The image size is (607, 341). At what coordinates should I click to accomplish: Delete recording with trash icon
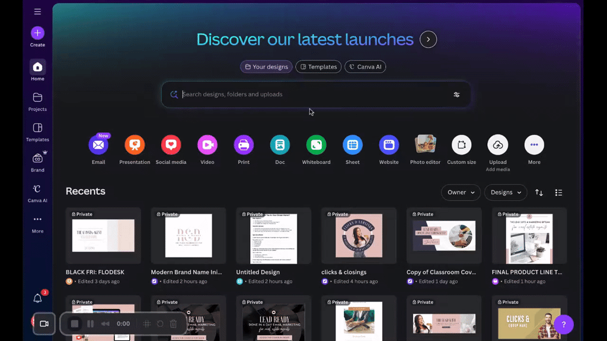(x=174, y=324)
